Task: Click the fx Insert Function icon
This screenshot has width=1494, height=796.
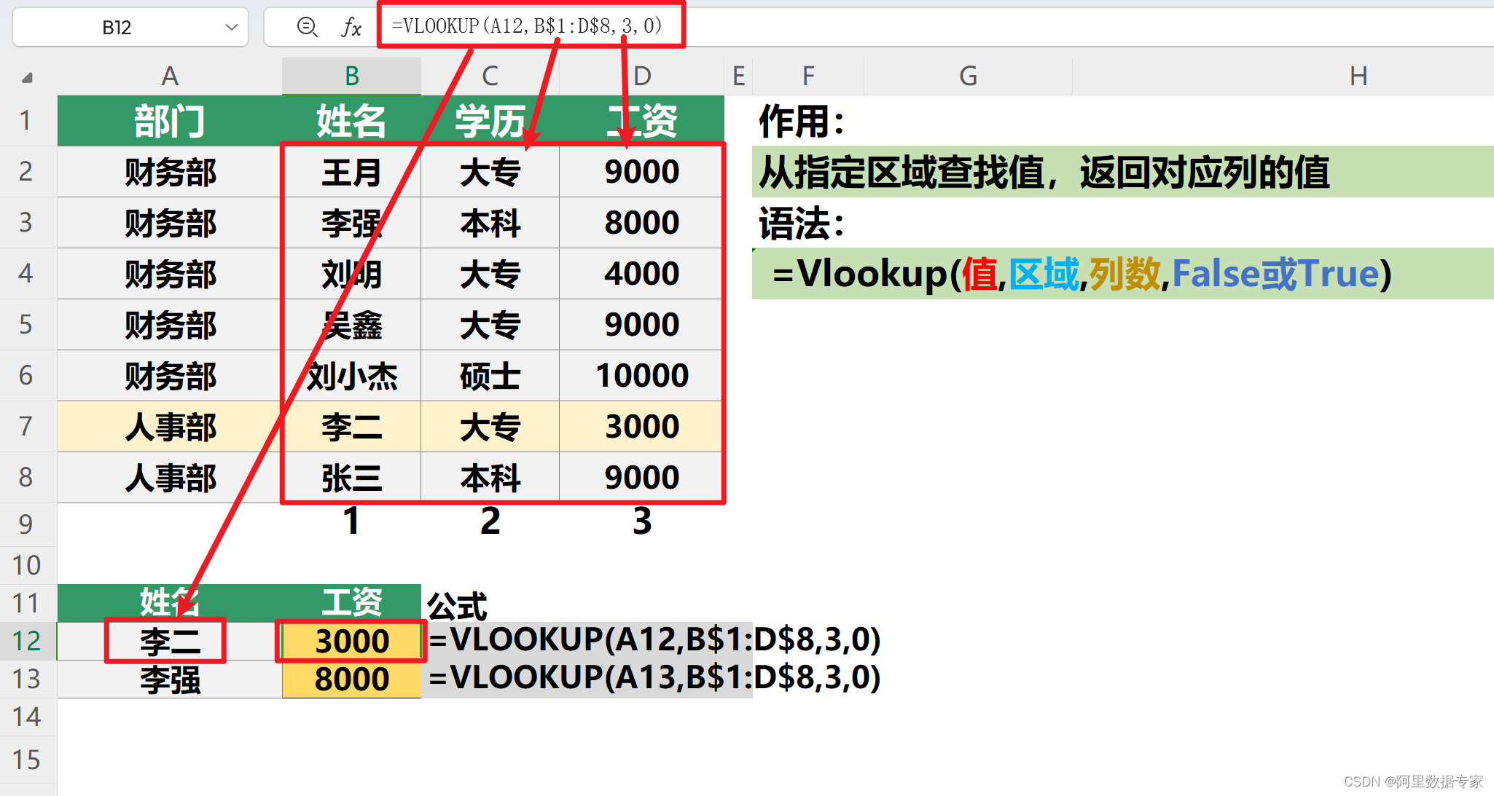Action: click(353, 27)
